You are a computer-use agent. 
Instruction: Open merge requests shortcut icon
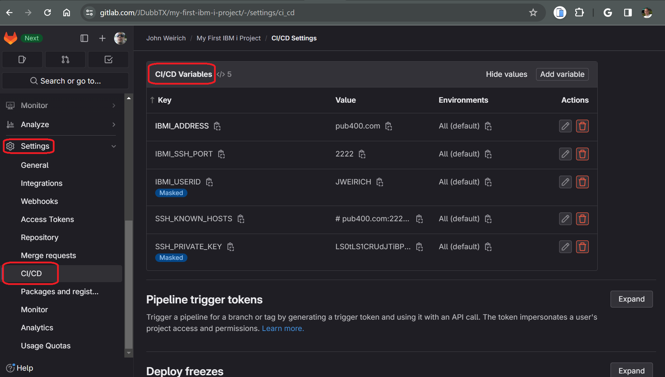[66, 59]
